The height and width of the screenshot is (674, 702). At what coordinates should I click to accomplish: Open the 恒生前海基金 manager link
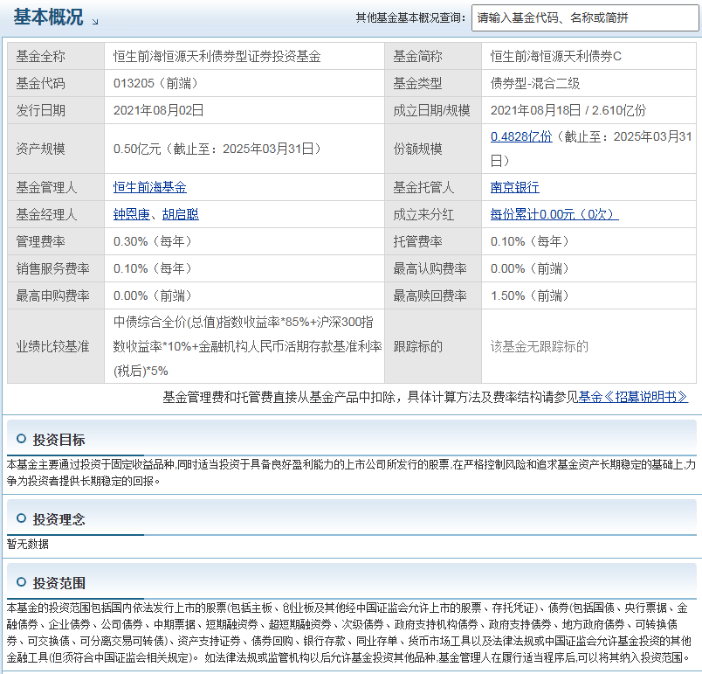tap(150, 187)
